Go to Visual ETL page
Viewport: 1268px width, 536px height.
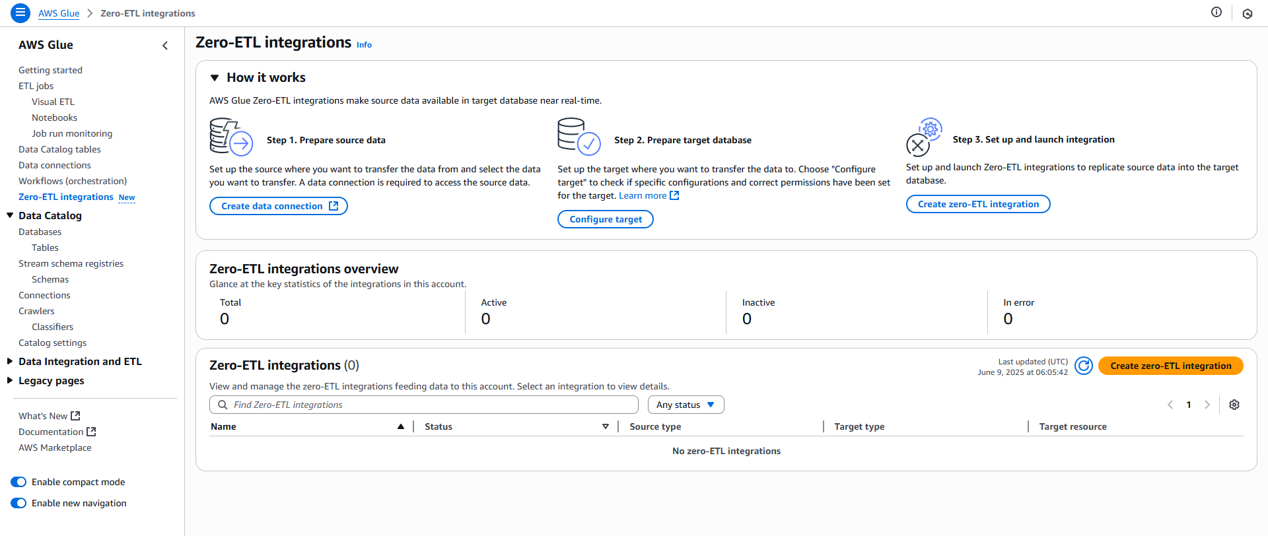pyautogui.click(x=53, y=102)
